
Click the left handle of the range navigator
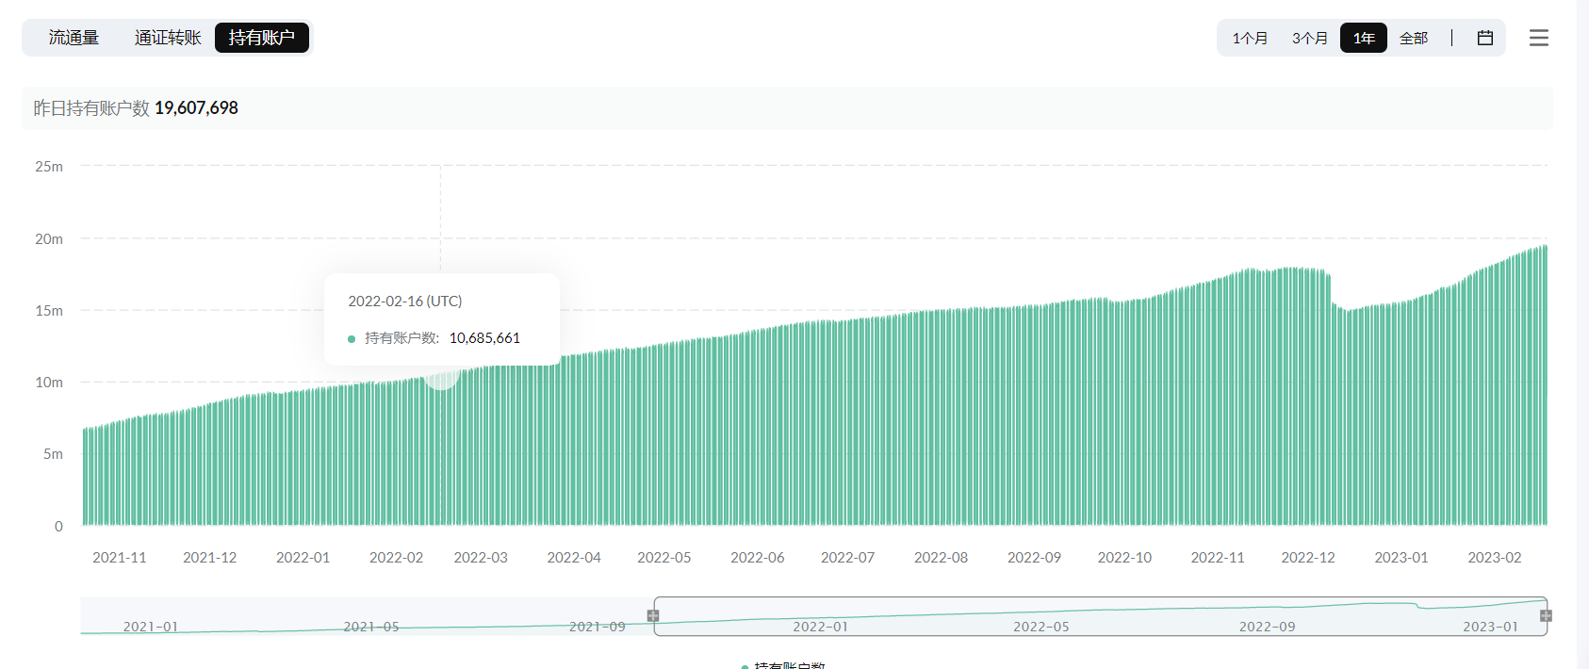[653, 616]
